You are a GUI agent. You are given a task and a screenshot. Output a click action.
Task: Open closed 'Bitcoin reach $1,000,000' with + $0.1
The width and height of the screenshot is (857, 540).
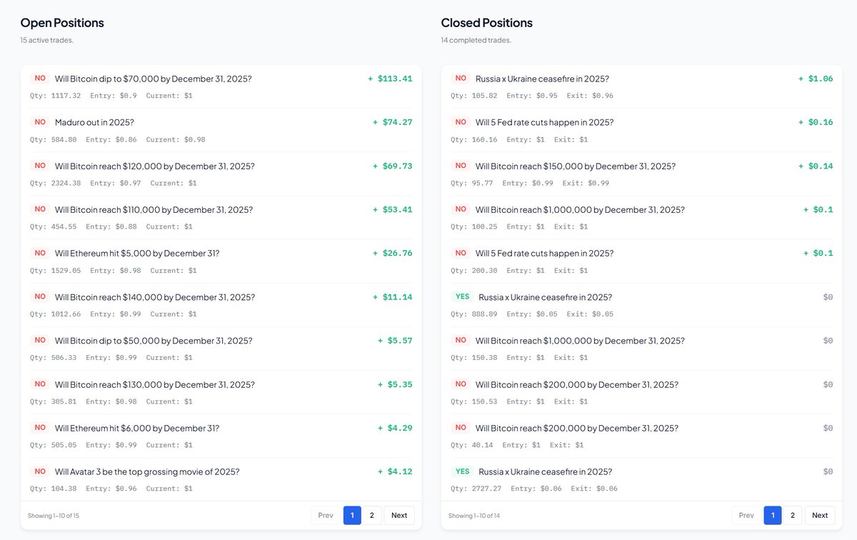point(580,209)
